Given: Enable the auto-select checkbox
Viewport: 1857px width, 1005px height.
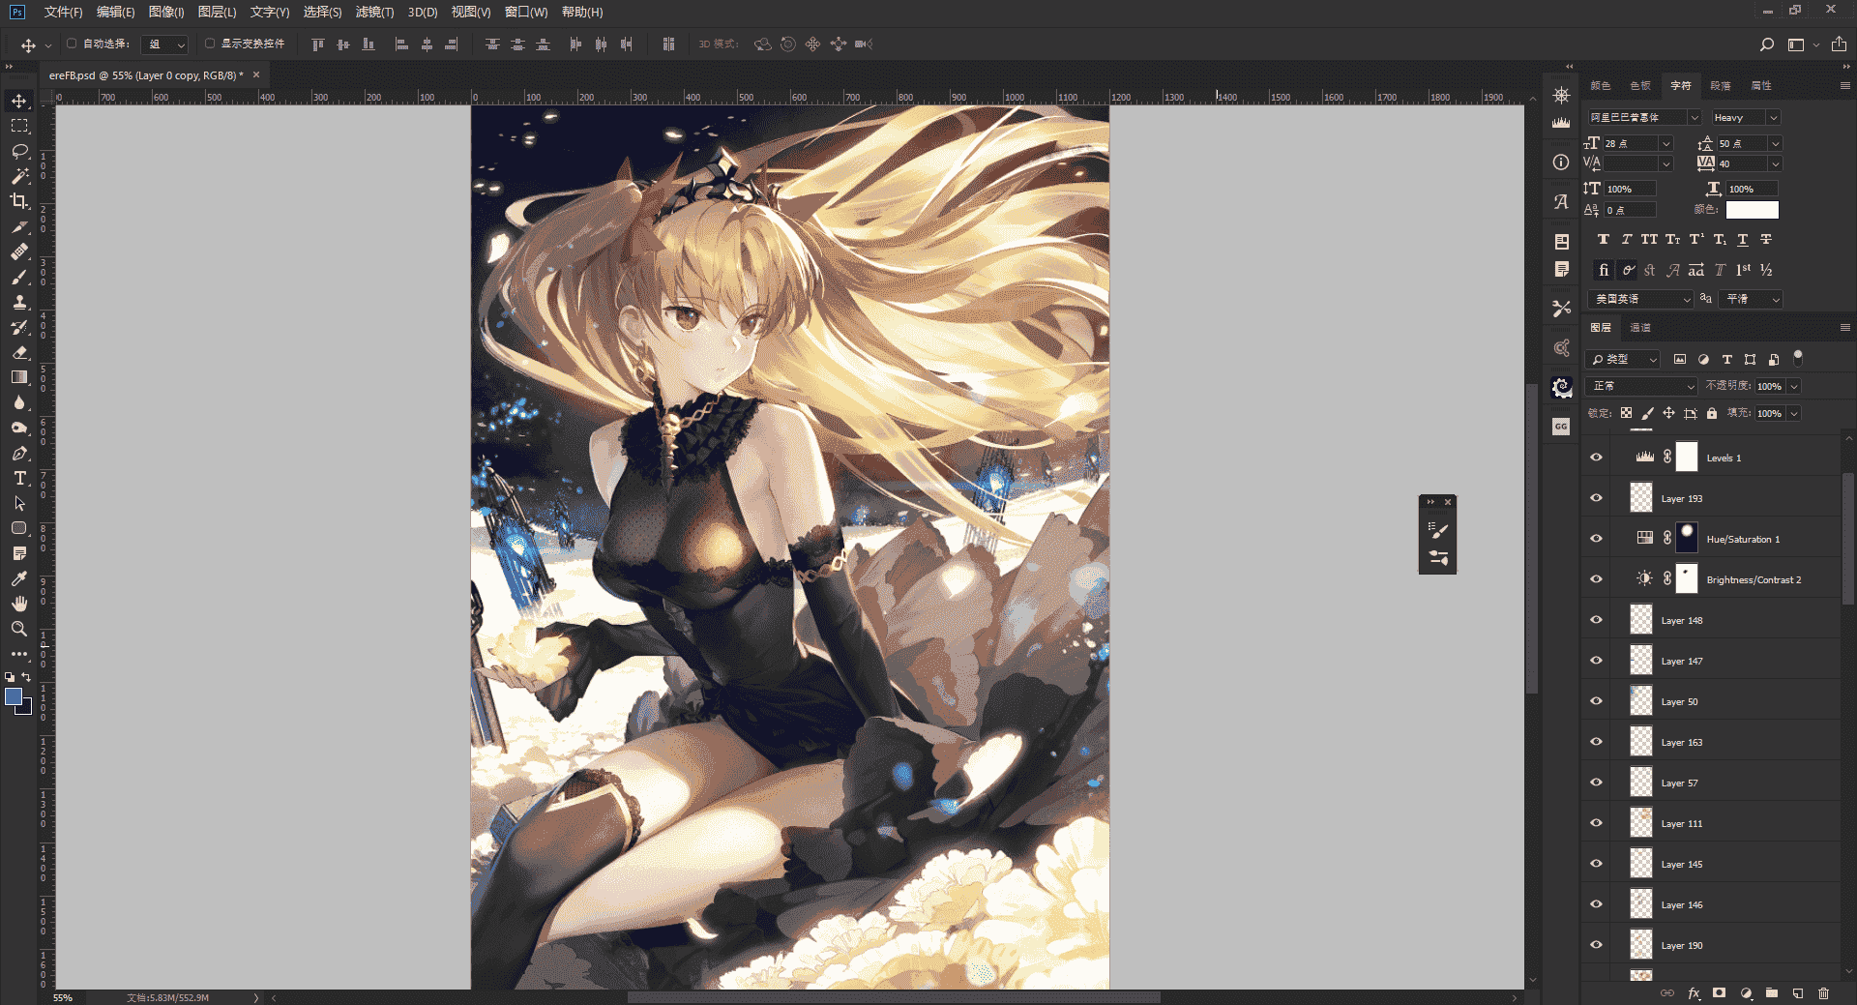Looking at the screenshot, I should [x=72, y=44].
